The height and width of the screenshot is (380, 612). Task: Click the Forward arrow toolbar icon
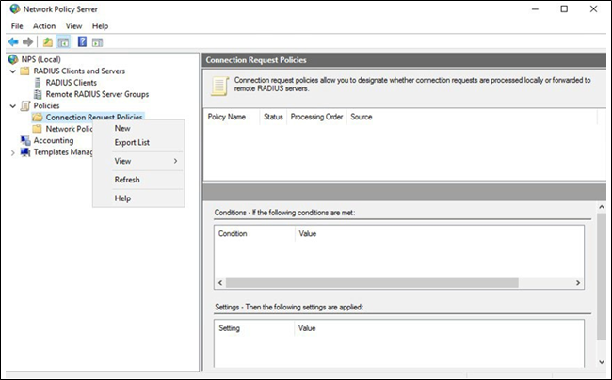coord(27,41)
